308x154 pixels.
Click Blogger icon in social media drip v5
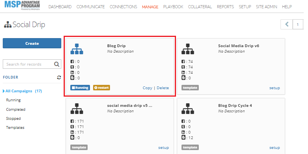[x=72, y=137]
